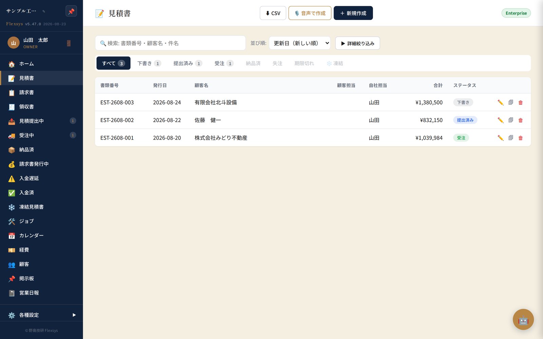The height and width of the screenshot is (339, 543).
Task: Click customer name 株式会社みどり不動産
Action: [221, 138]
